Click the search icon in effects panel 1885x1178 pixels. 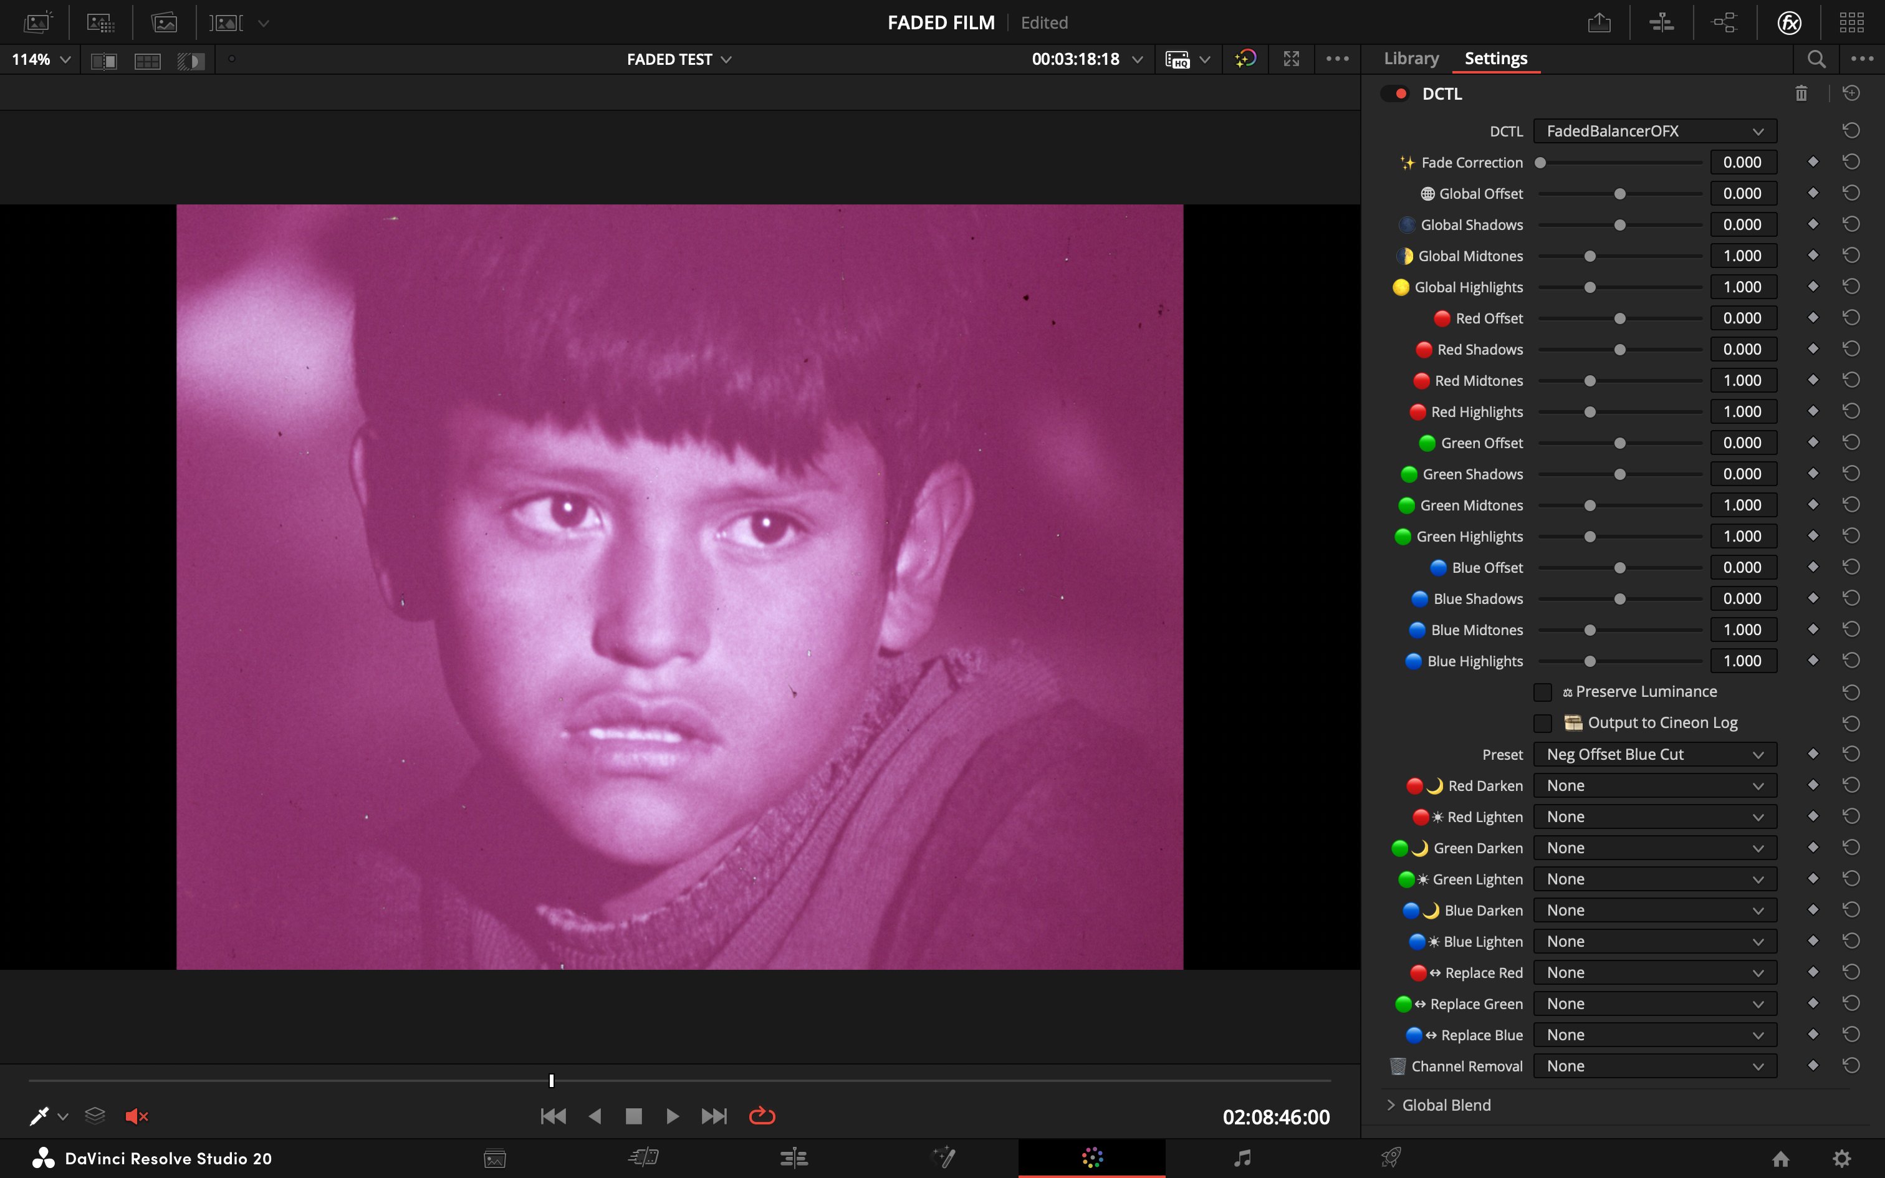click(x=1816, y=59)
